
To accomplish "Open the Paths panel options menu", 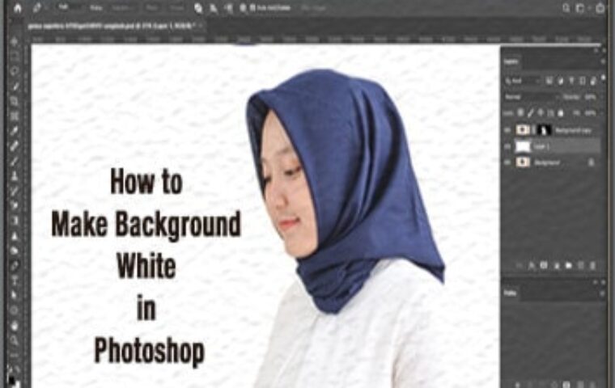I will click(603, 293).
